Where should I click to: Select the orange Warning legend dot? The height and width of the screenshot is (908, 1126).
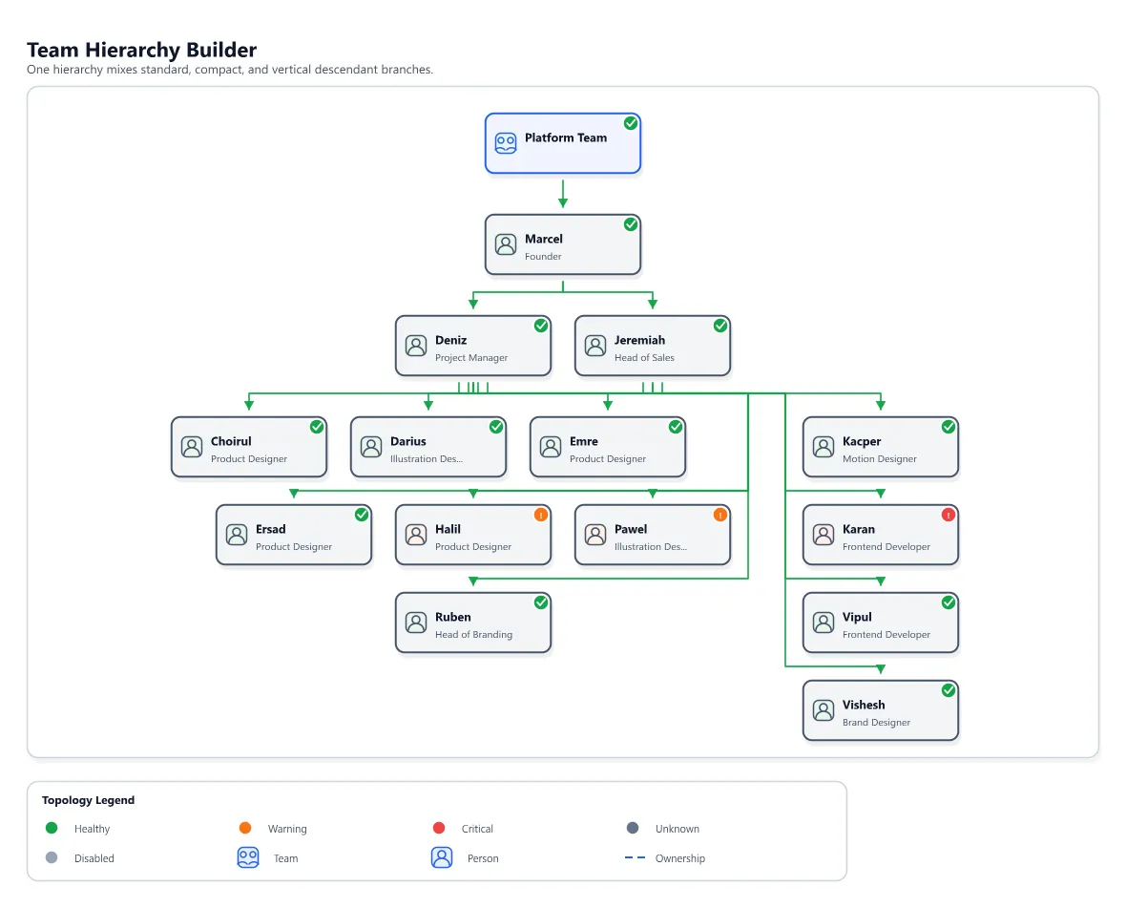tap(245, 828)
